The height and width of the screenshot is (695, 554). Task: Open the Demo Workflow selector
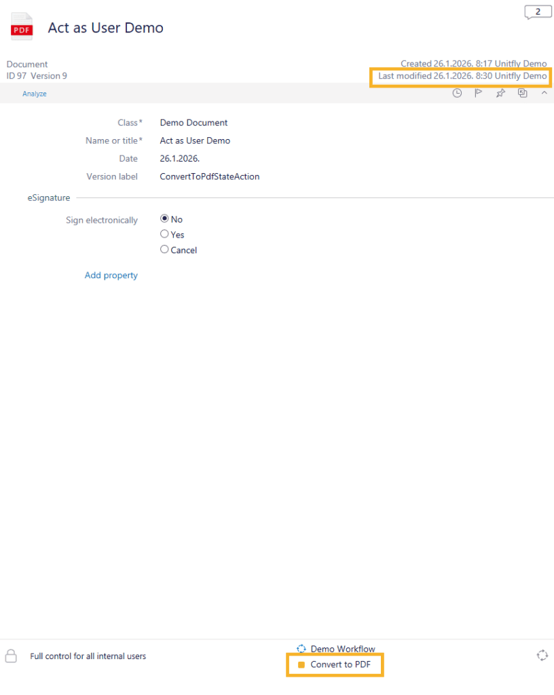(342, 649)
